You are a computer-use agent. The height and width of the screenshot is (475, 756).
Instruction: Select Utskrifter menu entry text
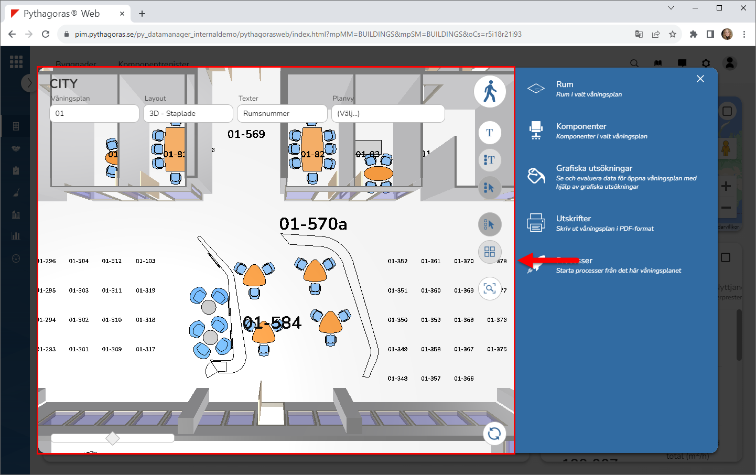coord(573,219)
